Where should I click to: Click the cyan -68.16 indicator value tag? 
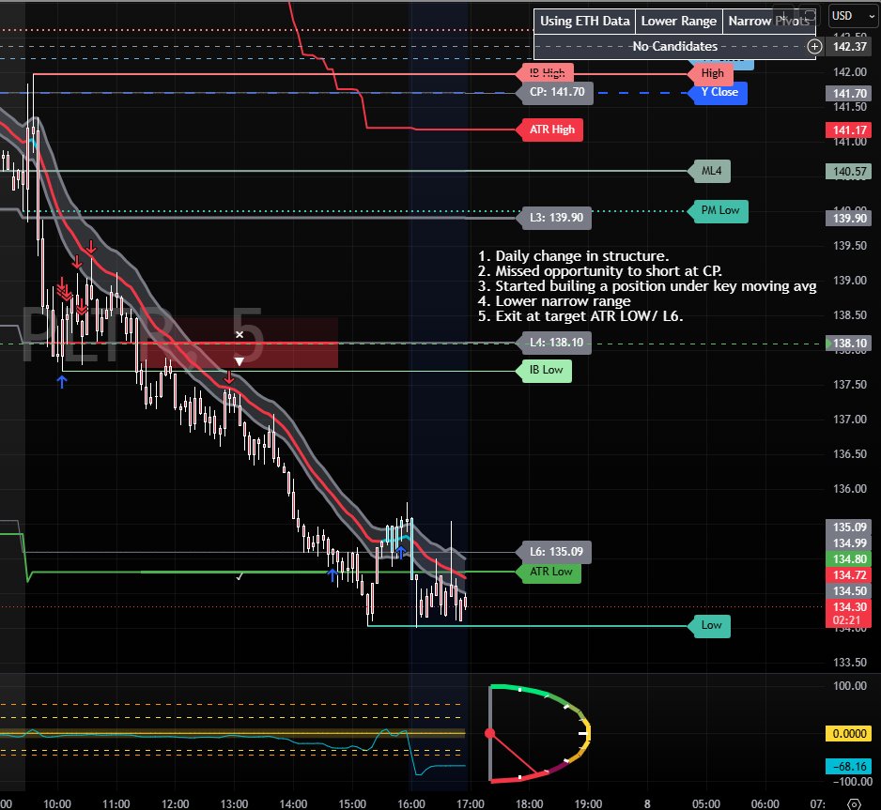(x=849, y=766)
